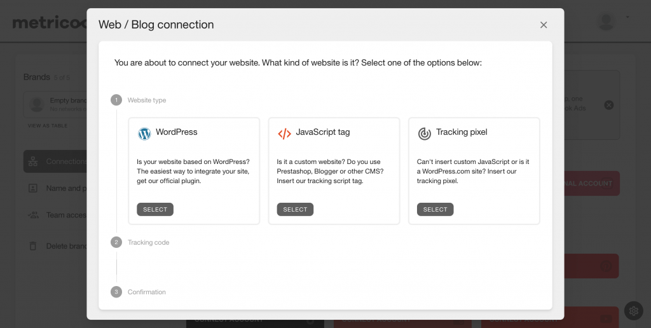The image size is (651, 328).
Task: Click the JavaScript tag code icon
Action: [x=284, y=133]
